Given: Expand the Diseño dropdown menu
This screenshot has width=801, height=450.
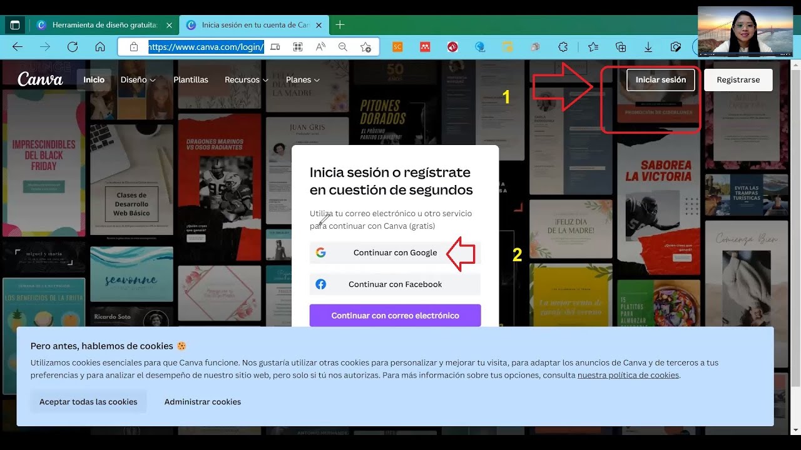Looking at the screenshot, I should pos(138,80).
